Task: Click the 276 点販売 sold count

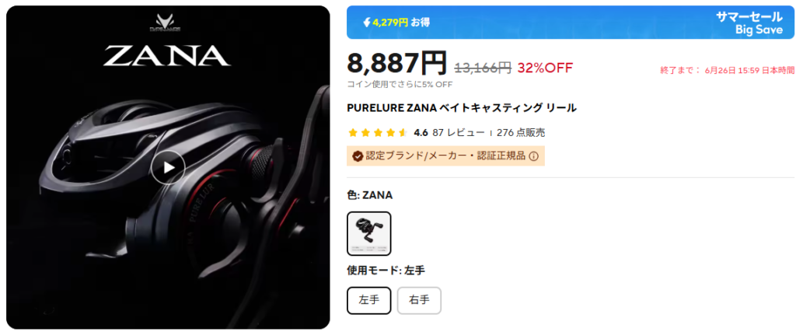Action: coord(521,133)
